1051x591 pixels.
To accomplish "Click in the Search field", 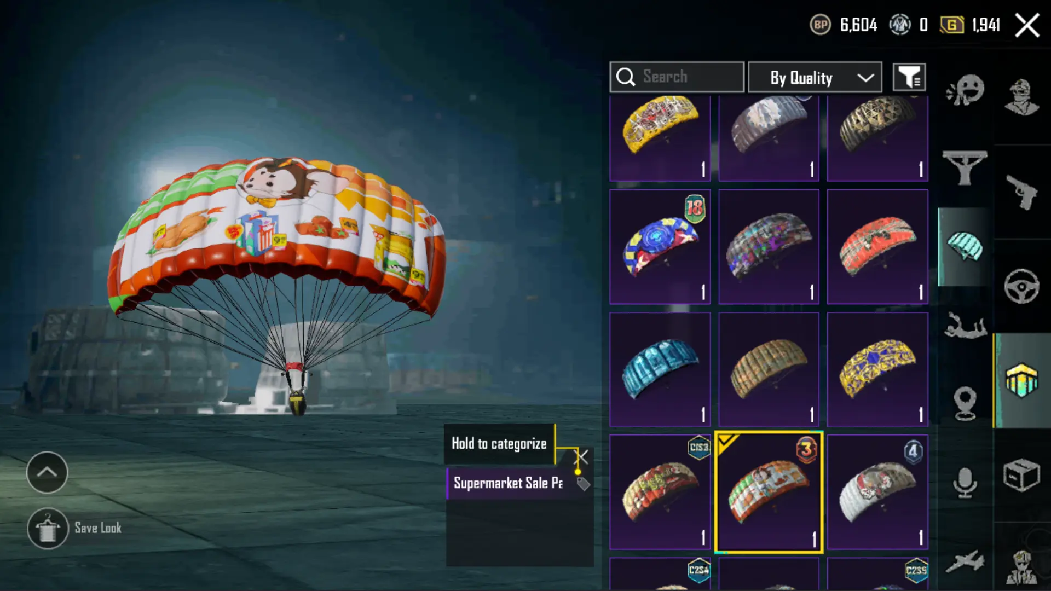I will click(x=677, y=77).
